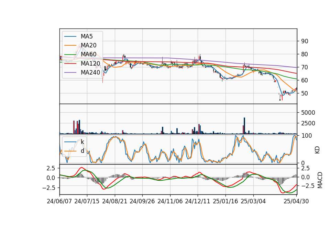Click the MACD axis label
This screenshot has height=237, width=330.
click(x=320, y=180)
